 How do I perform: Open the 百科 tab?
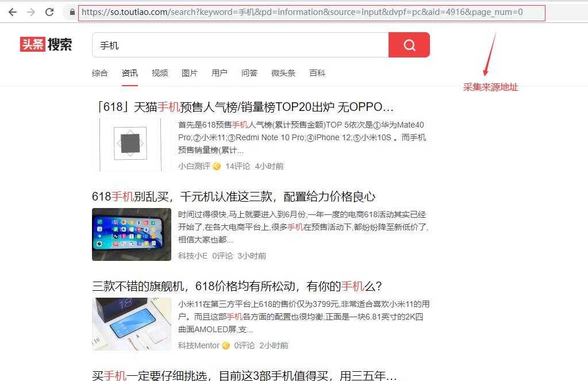(317, 73)
